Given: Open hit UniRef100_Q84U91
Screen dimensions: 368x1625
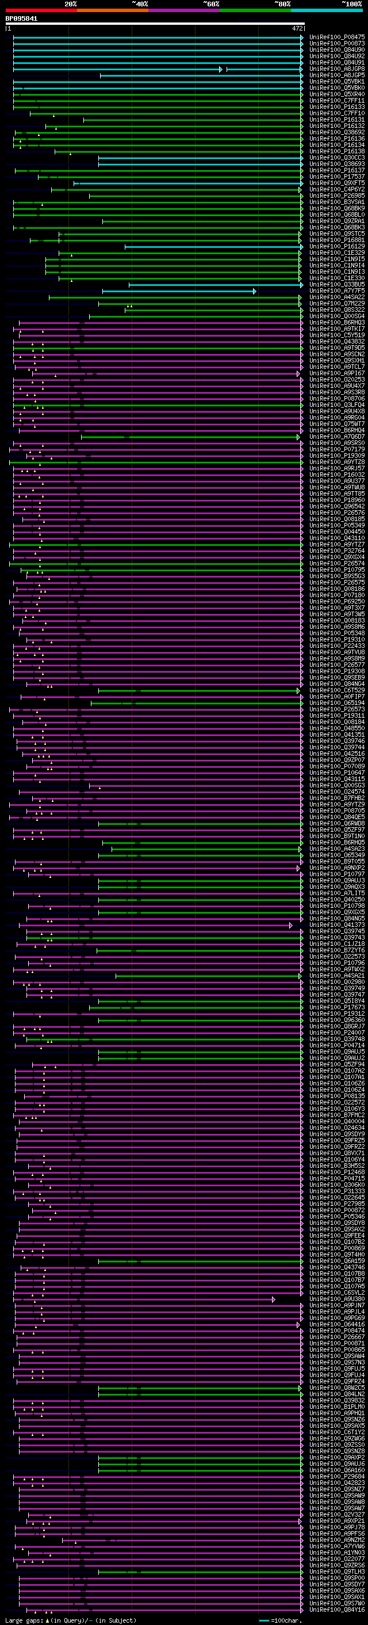Looking at the screenshot, I should (x=336, y=62).
